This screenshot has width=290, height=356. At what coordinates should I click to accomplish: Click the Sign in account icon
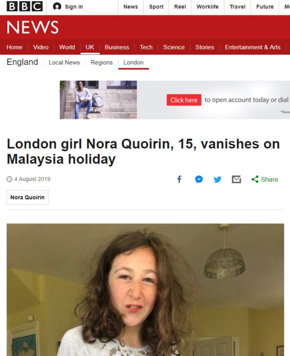(57, 6)
